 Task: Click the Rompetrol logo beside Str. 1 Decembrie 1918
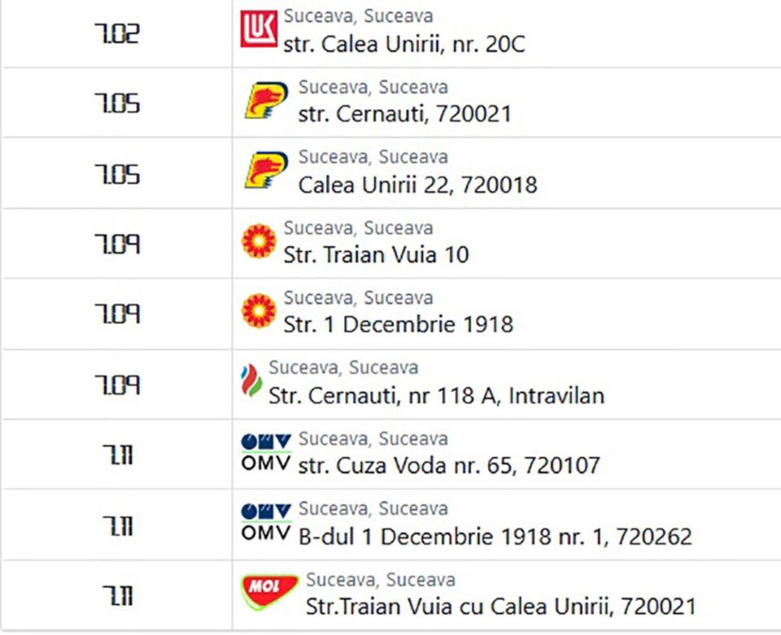coord(259,311)
